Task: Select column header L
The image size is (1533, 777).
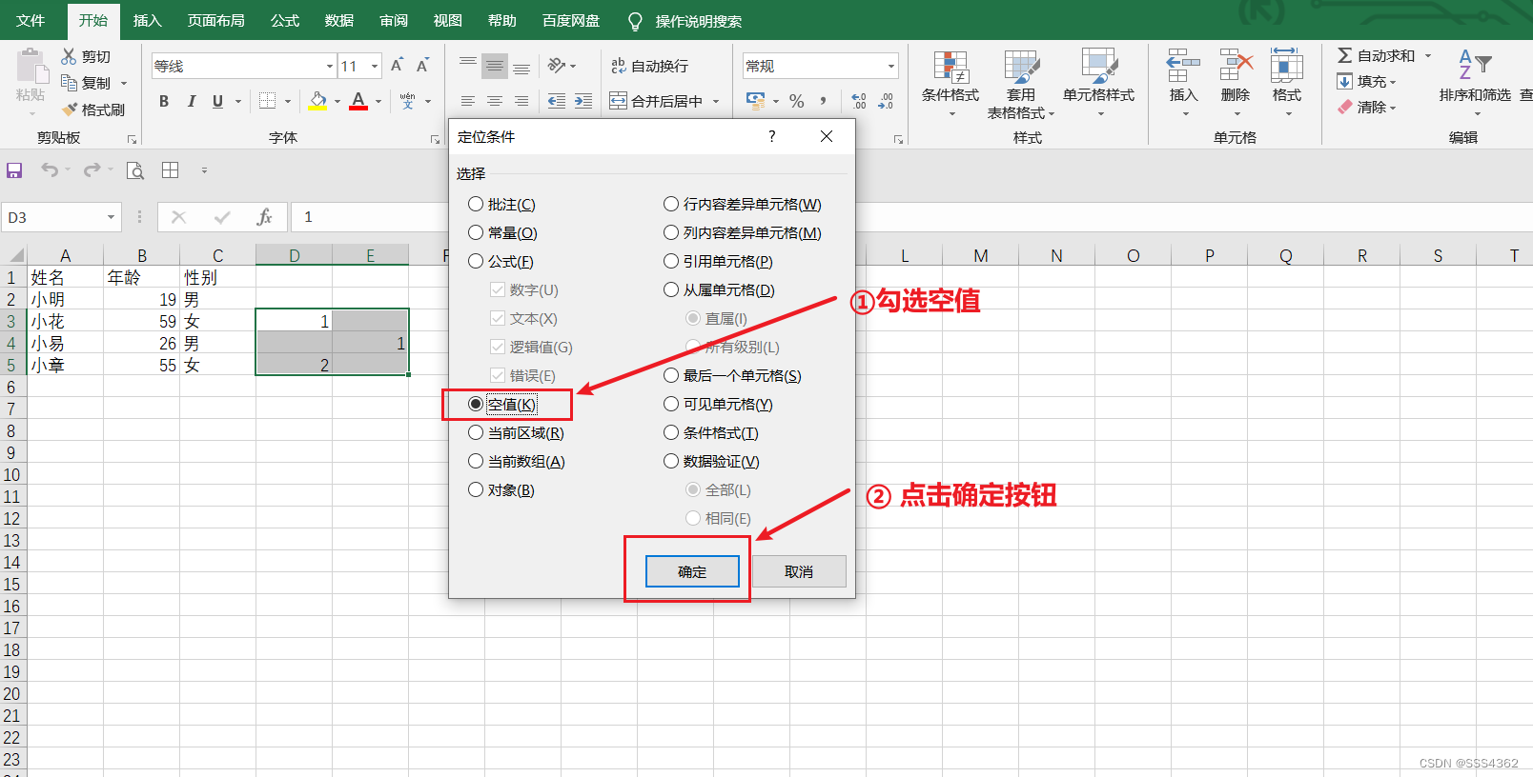Action: tap(905, 255)
